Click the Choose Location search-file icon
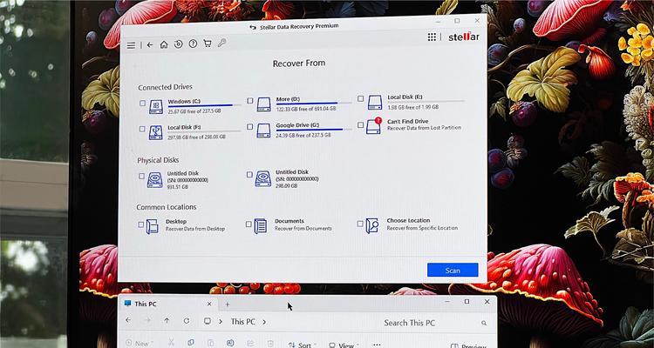The height and width of the screenshot is (348, 654). (372, 225)
